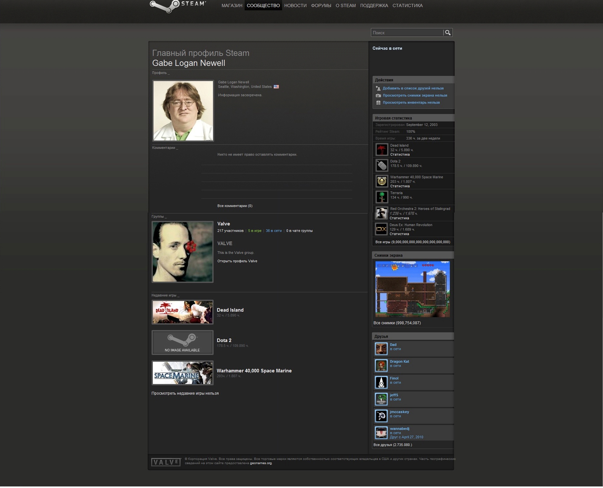Viewport: 603px width, 488px height.
Task: Select О STEAM in the navigation bar
Action: pos(345,5)
